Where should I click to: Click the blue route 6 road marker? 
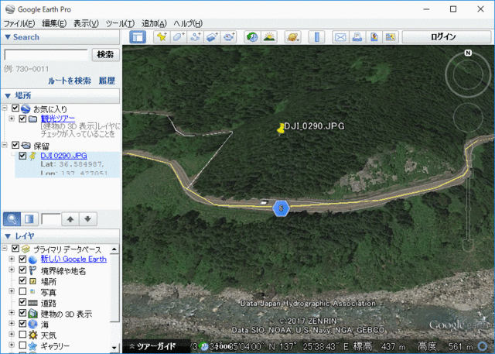281,208
